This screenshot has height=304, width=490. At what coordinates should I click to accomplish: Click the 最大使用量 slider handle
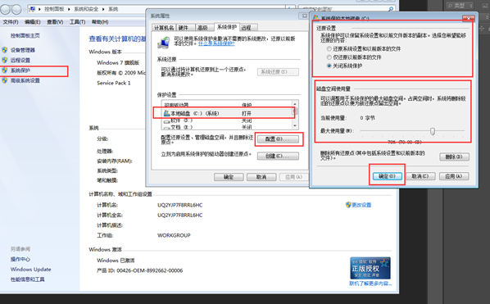tap(433, 131)
